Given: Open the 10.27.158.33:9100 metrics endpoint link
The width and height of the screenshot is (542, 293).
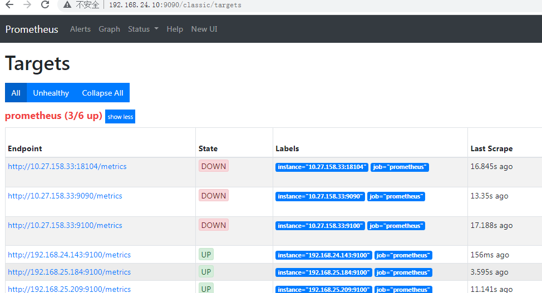Looking at the screenshot, I should pyautogui.click(x=65, y=225).
